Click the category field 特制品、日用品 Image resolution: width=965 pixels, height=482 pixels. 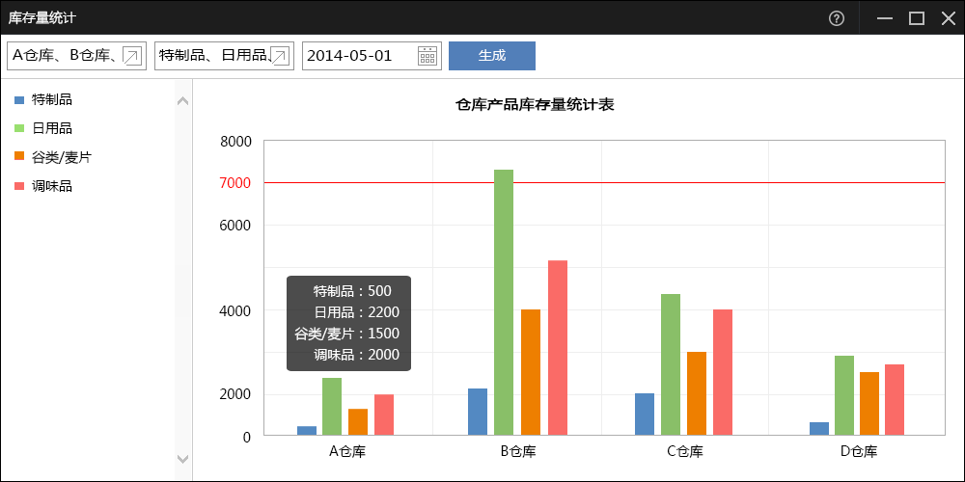point(224,56)
